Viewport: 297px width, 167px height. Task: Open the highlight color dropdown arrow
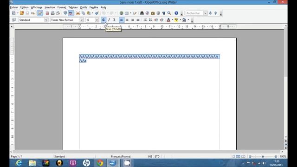pos(180,20)
